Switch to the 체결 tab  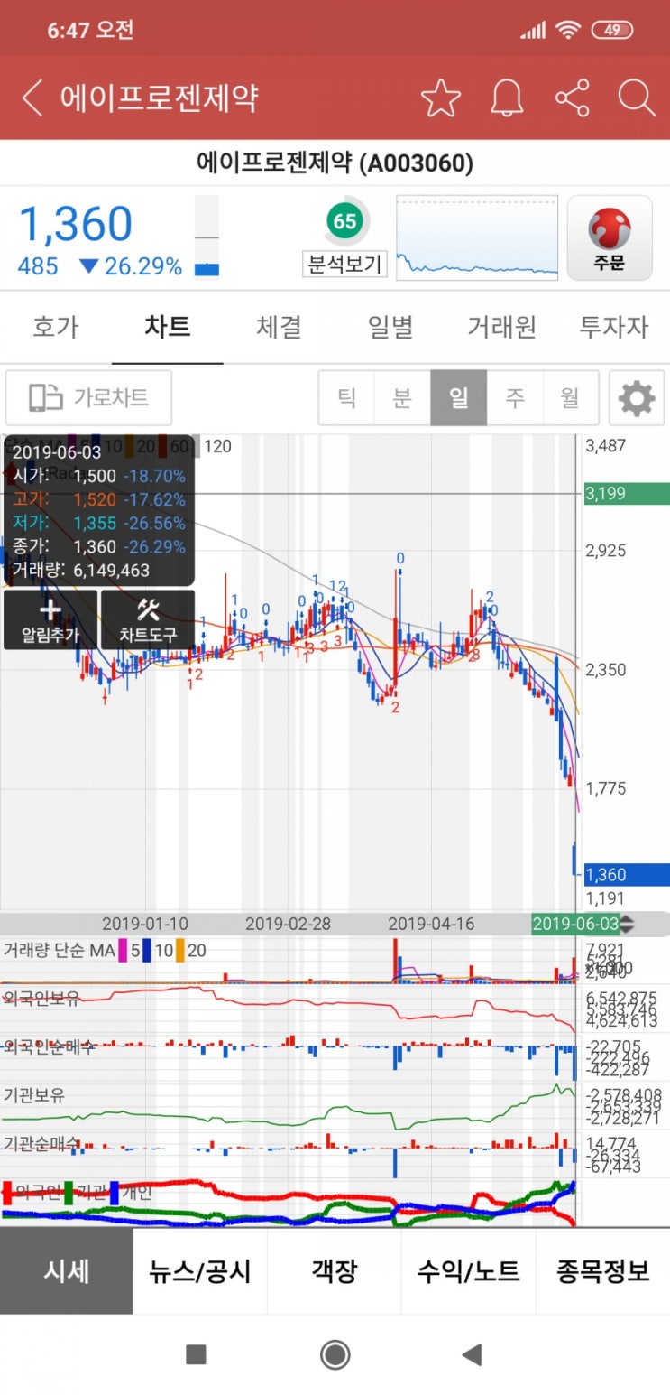tap(279, 327)
